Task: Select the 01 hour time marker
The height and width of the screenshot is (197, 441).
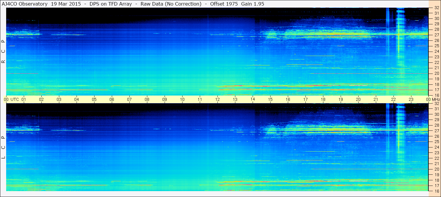Action: click(x=24, y=99)
